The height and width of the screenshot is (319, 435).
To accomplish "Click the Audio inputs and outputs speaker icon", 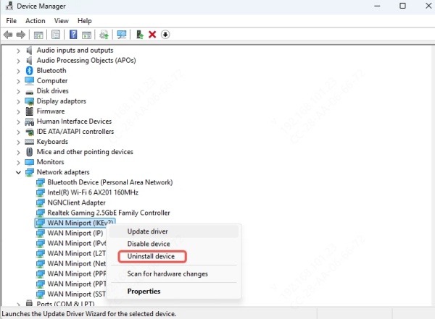I will (29, 51).
